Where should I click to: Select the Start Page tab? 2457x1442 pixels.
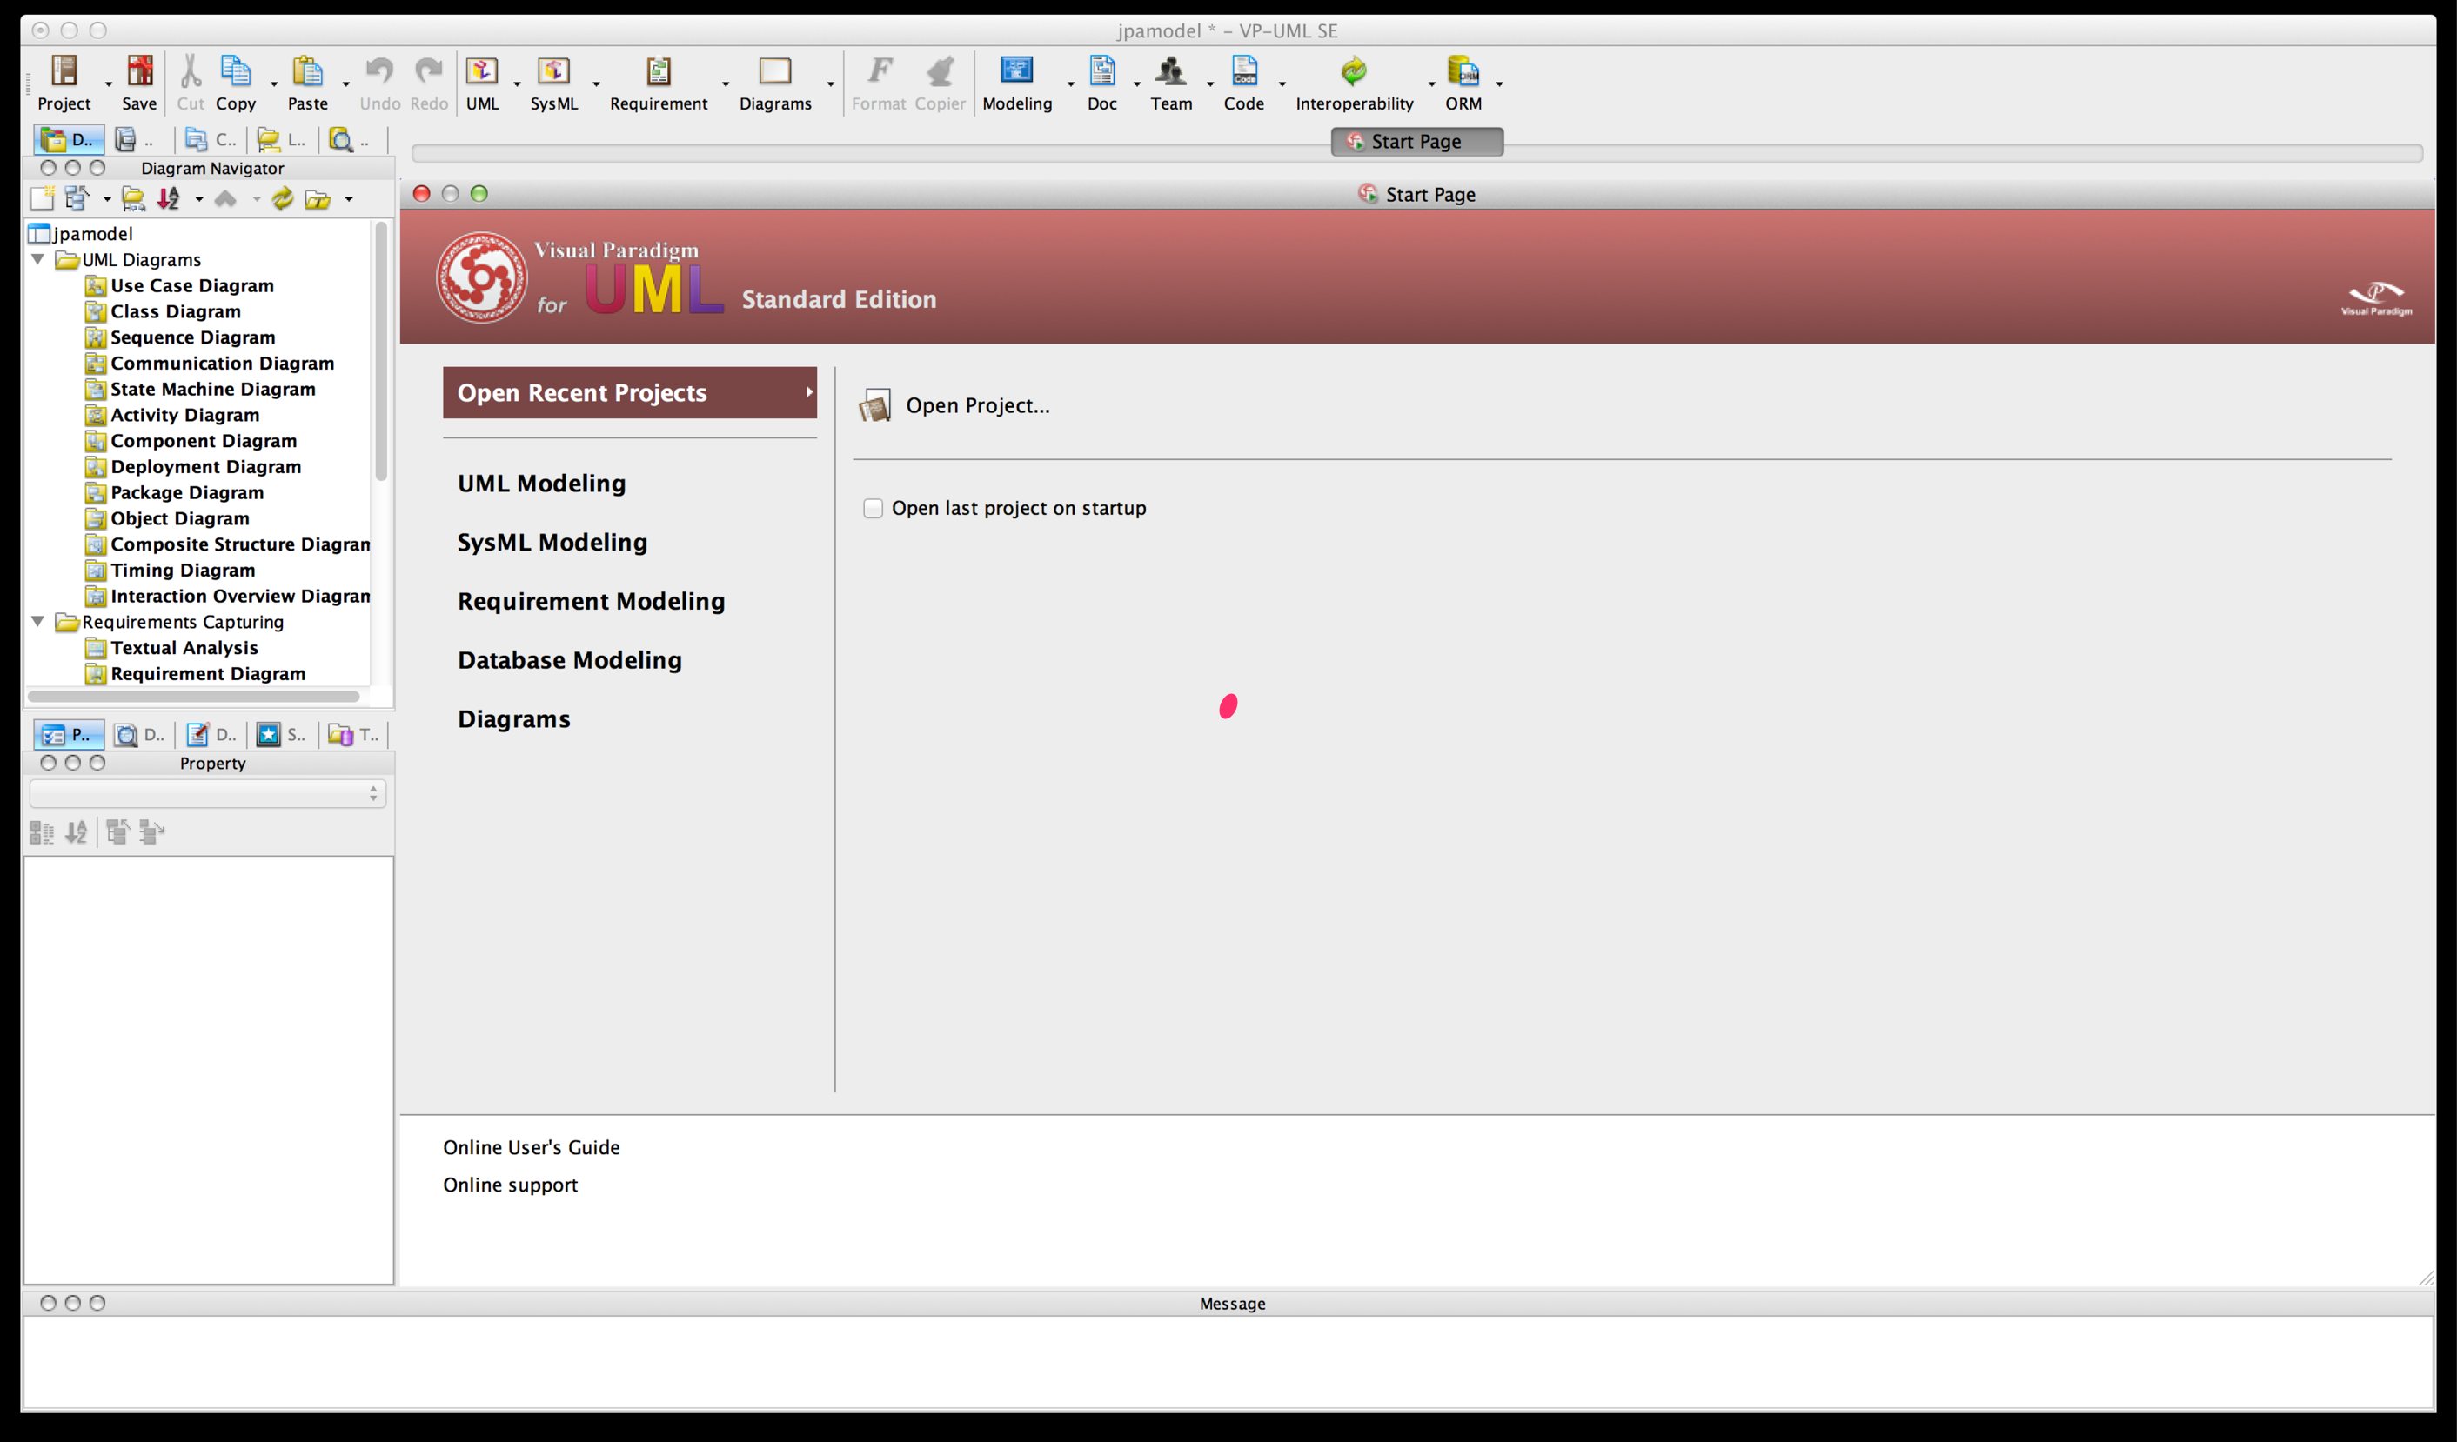(1416, 141)
